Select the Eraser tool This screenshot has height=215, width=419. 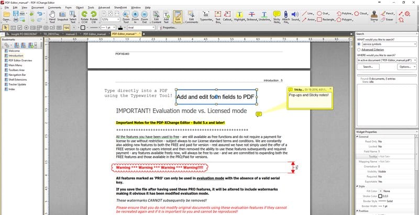pyautogui.click(x=387, y=19)
